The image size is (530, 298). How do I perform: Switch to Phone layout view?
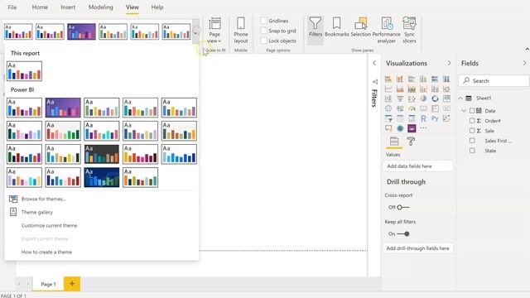[x=241, y=31]
